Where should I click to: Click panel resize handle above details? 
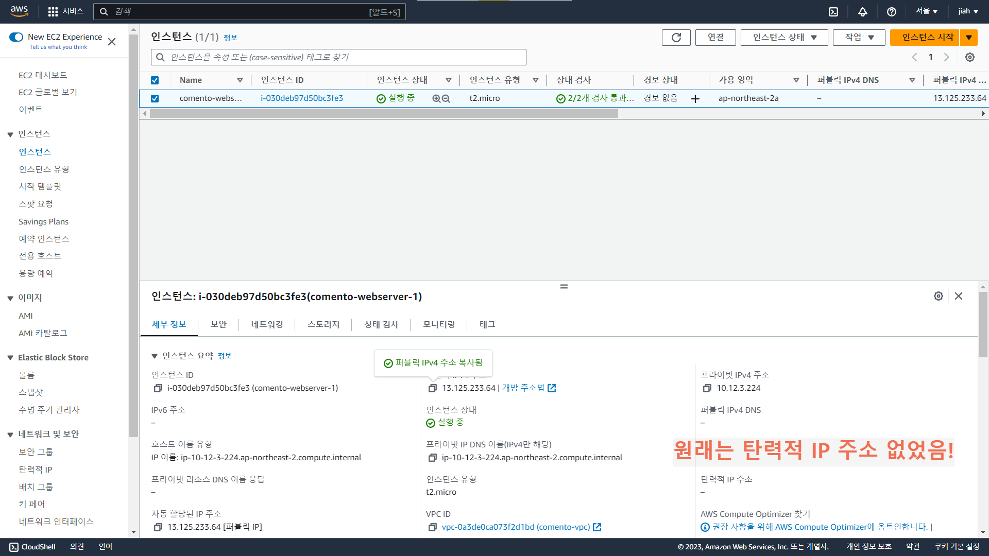coord(564,286)
